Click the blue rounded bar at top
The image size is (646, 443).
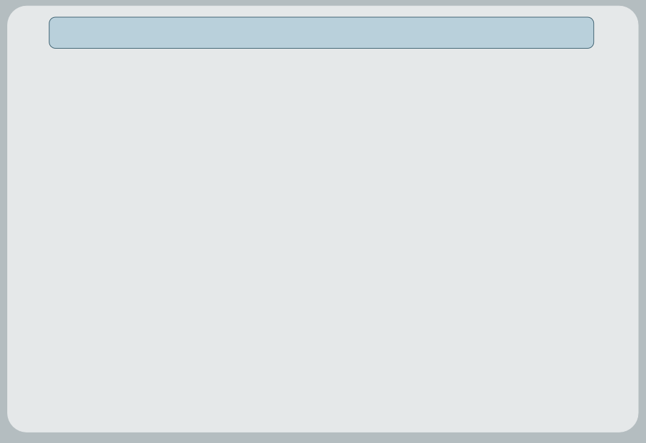pos(321,32)
